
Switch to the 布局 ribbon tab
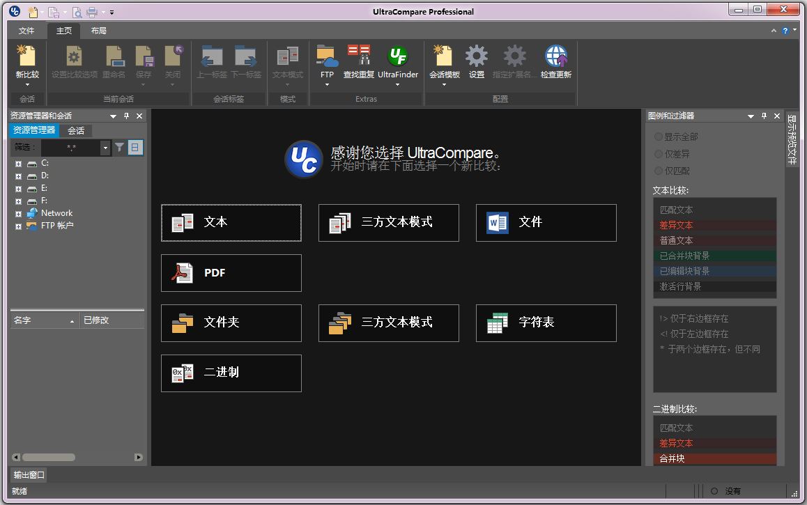click(x=98, y=31)
